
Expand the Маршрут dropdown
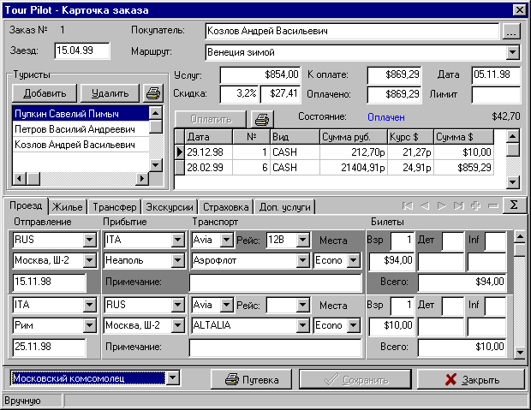[x=512, y=52]
